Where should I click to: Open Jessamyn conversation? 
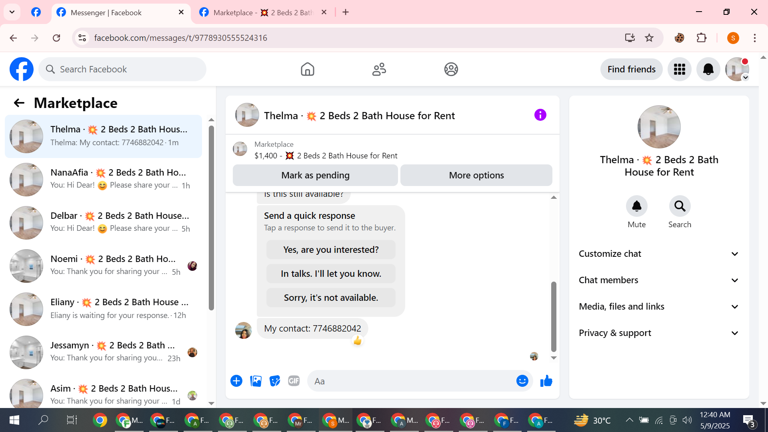click(x=104, y=352)
